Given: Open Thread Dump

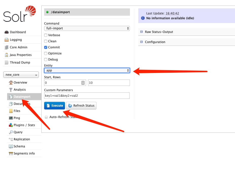Looking at the screenshot, I should (20, 63).
